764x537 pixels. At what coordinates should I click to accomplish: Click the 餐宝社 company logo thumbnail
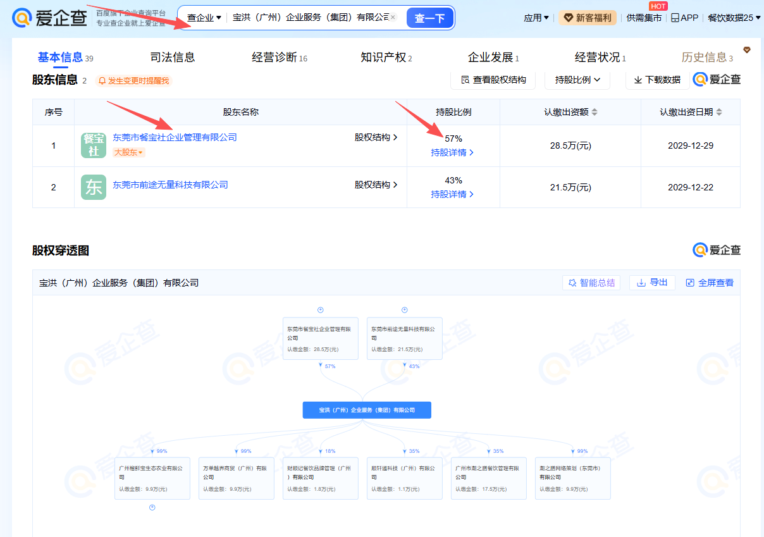[x=94, y=145]
